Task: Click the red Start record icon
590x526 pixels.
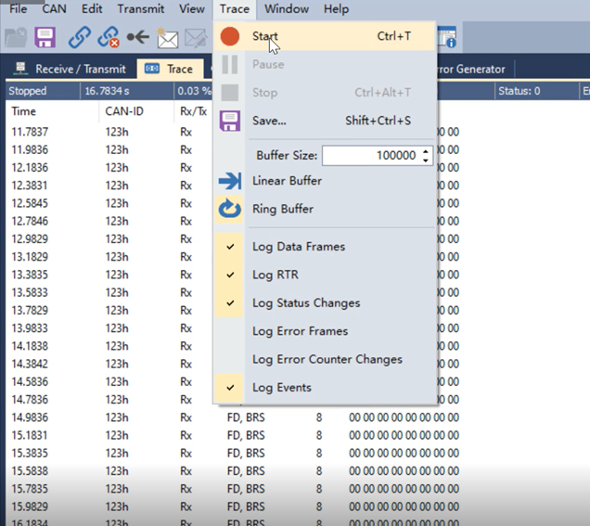Action: (x=229, y=36)
